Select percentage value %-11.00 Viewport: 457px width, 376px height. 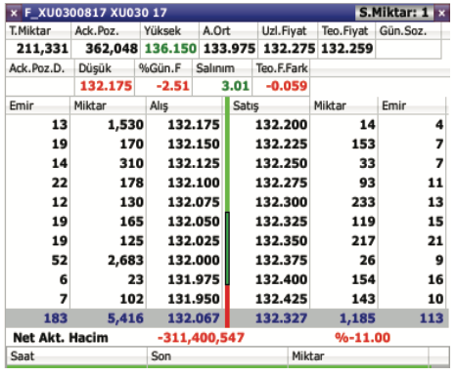[363, 338]
